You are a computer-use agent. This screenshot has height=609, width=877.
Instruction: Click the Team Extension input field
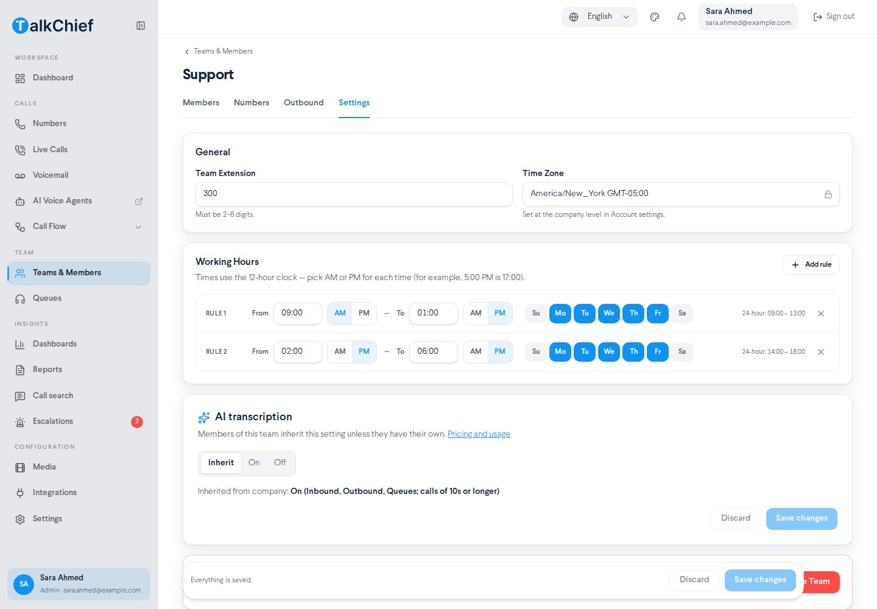[x=354, y=194]
